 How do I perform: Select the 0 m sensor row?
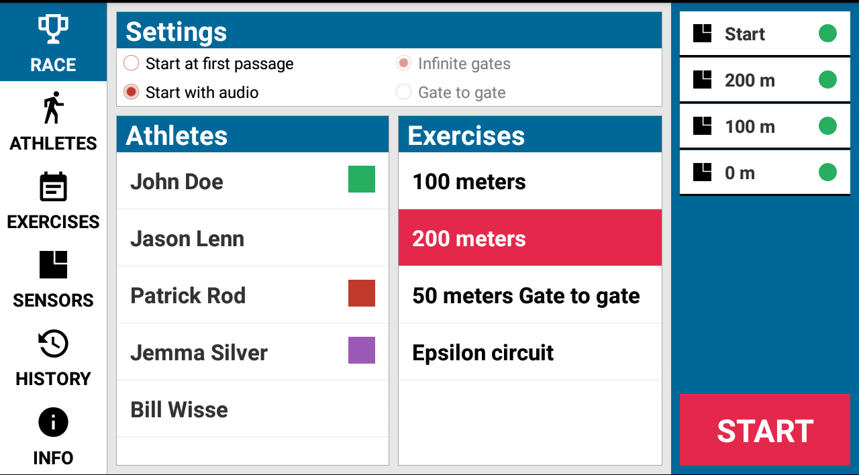[x=765, y=172]
